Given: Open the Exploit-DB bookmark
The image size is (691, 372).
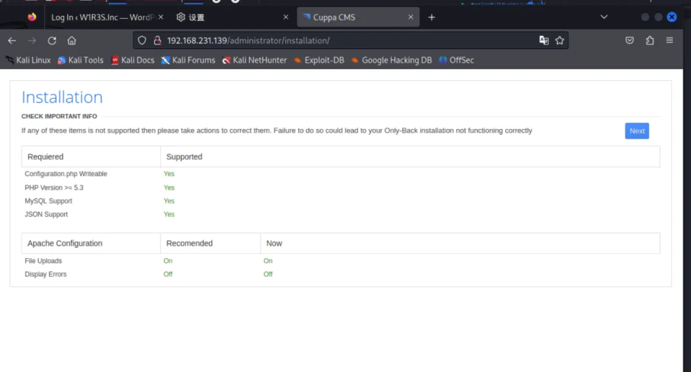Looking at the screenshot, I should click(x=319, y=60).
